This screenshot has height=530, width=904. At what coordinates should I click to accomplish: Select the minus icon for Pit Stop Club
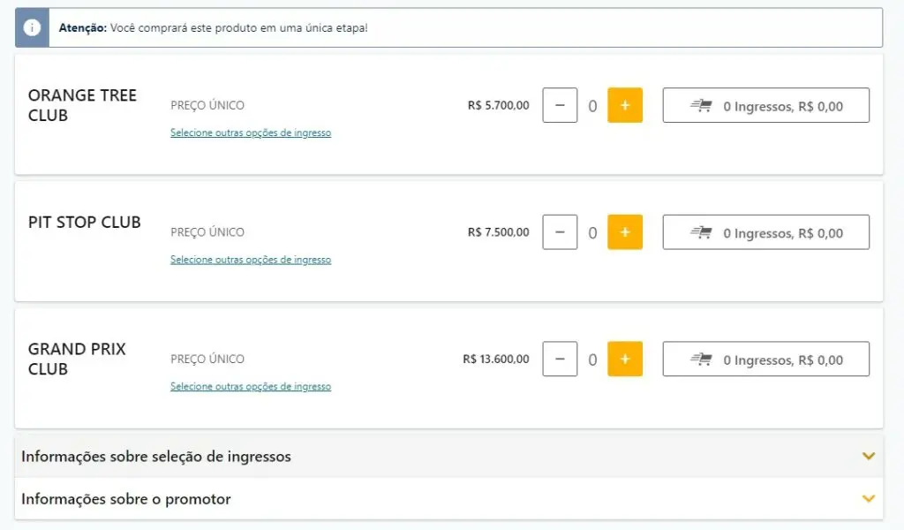(x=559, y=232)
